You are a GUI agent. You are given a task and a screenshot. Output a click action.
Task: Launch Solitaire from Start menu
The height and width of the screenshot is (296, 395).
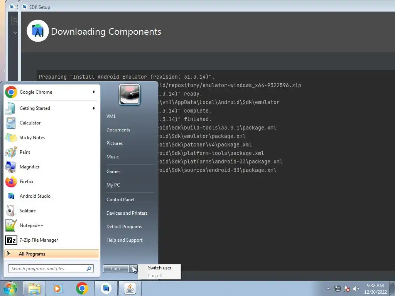52,211
